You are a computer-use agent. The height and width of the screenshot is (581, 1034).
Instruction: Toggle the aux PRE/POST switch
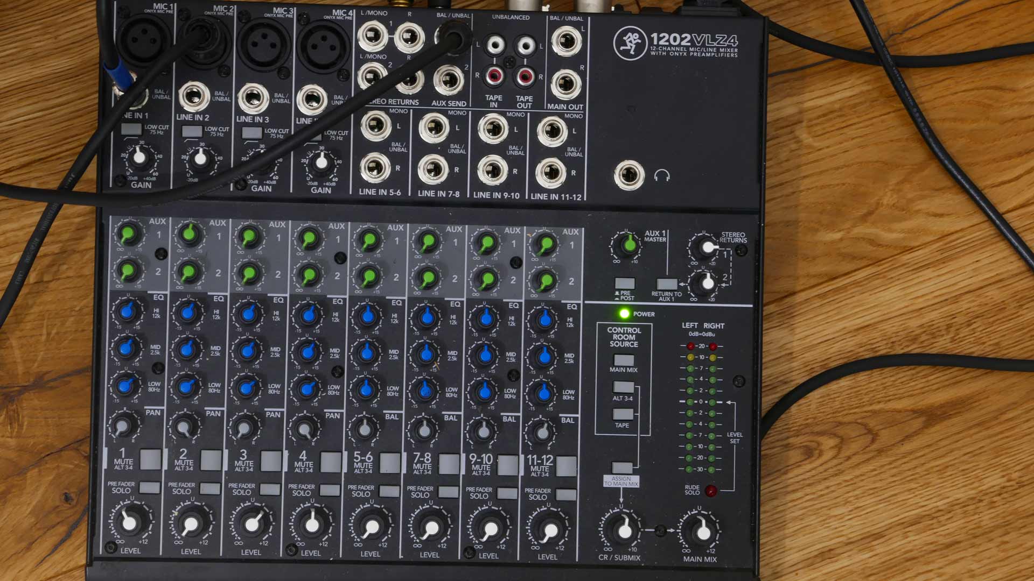625,284
